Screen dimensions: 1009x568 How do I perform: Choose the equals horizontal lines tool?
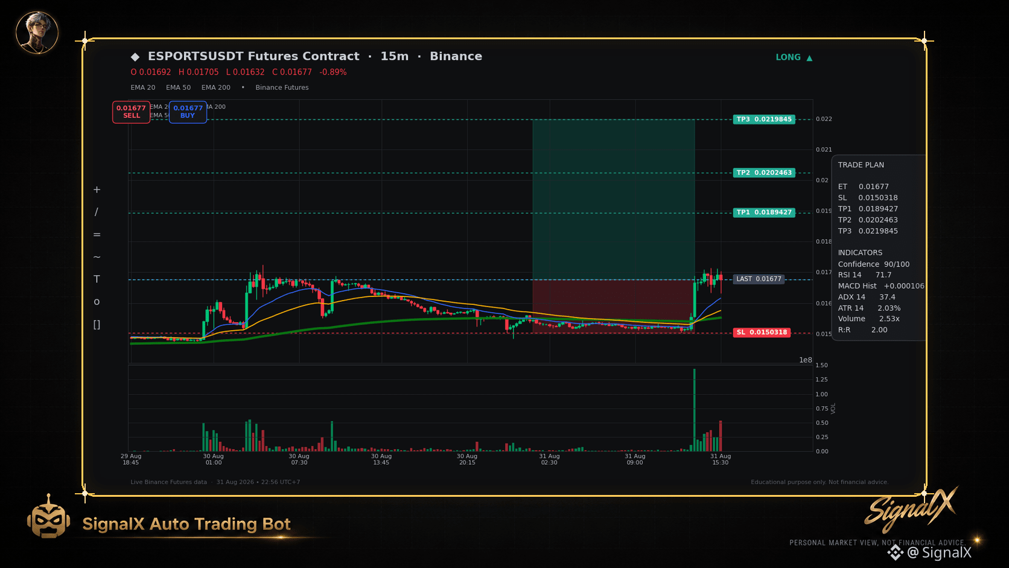[x=97, y=234]
